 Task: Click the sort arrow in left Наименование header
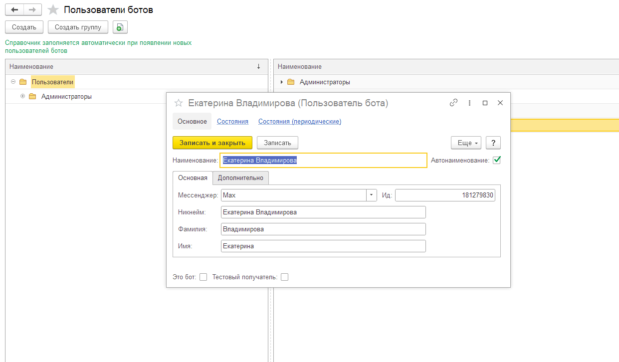click(x=258, y=66)
